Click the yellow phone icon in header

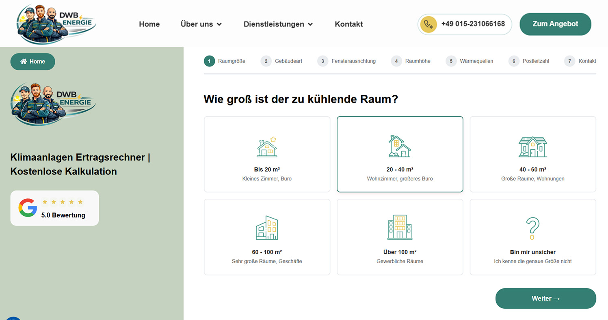(428, 24)
